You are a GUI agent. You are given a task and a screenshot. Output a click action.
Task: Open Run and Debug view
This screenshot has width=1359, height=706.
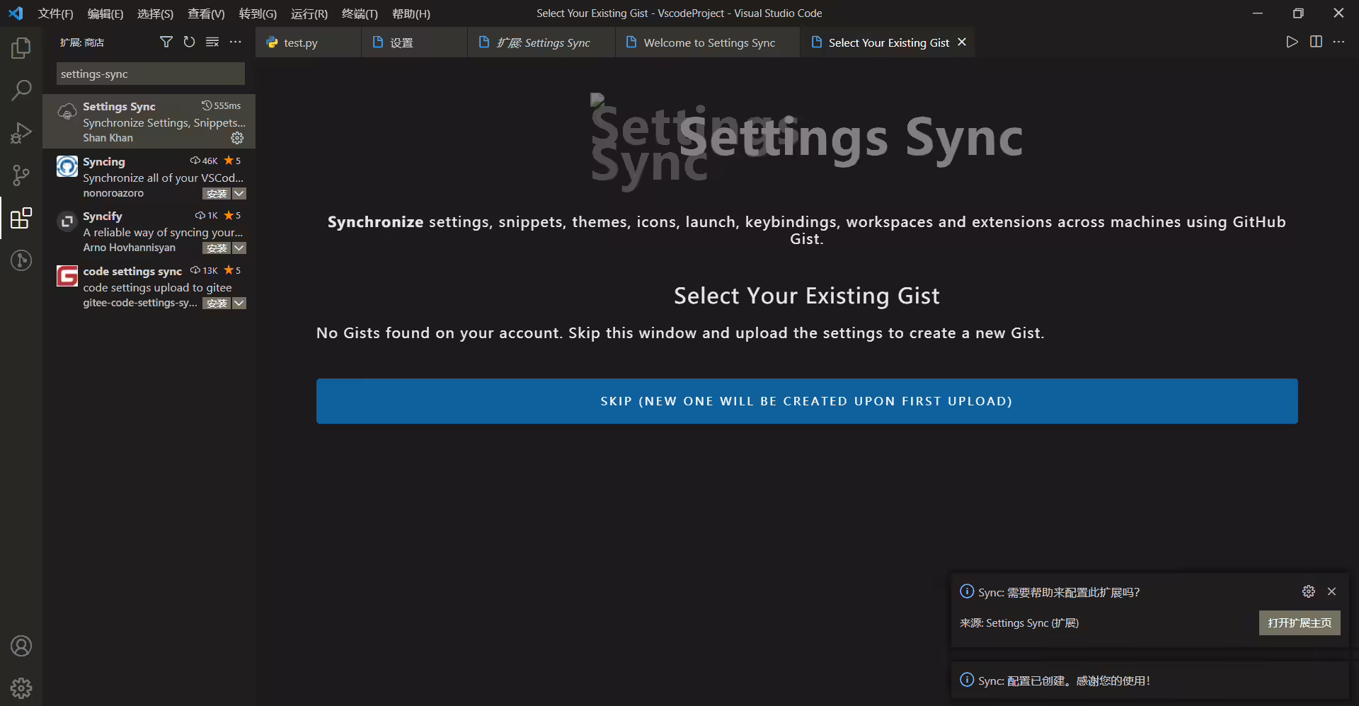coord(21,132)
